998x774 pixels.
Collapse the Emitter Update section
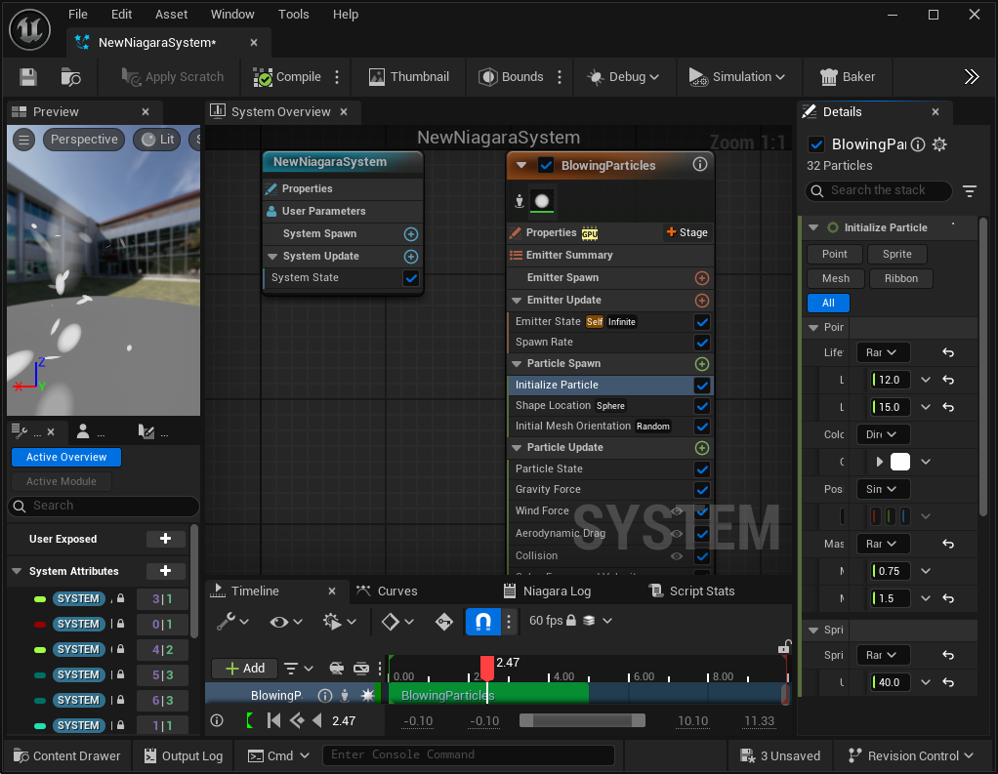[517, 301]
